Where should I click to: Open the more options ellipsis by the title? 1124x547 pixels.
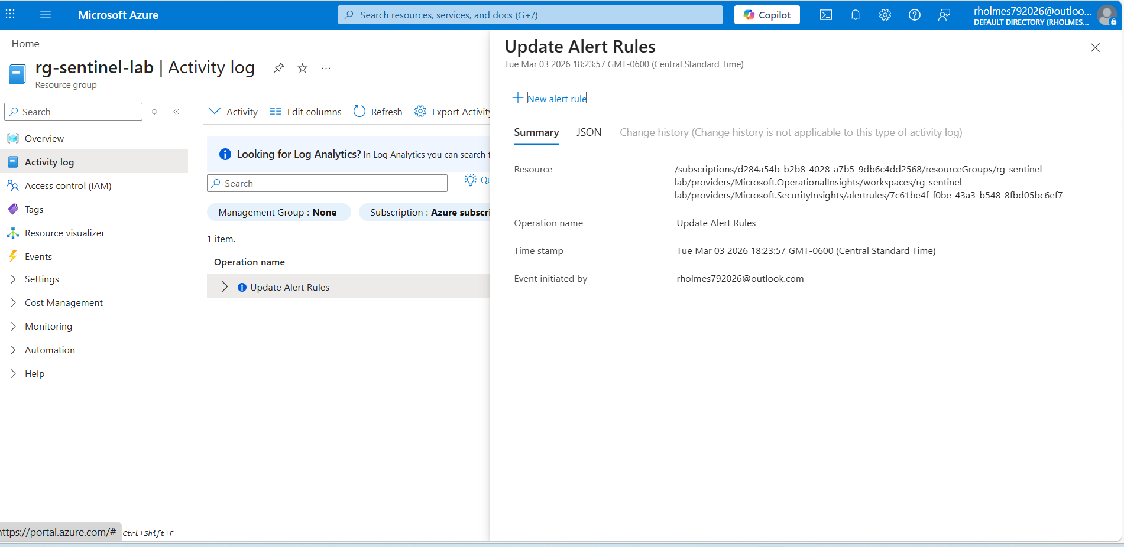pos(326,68)
